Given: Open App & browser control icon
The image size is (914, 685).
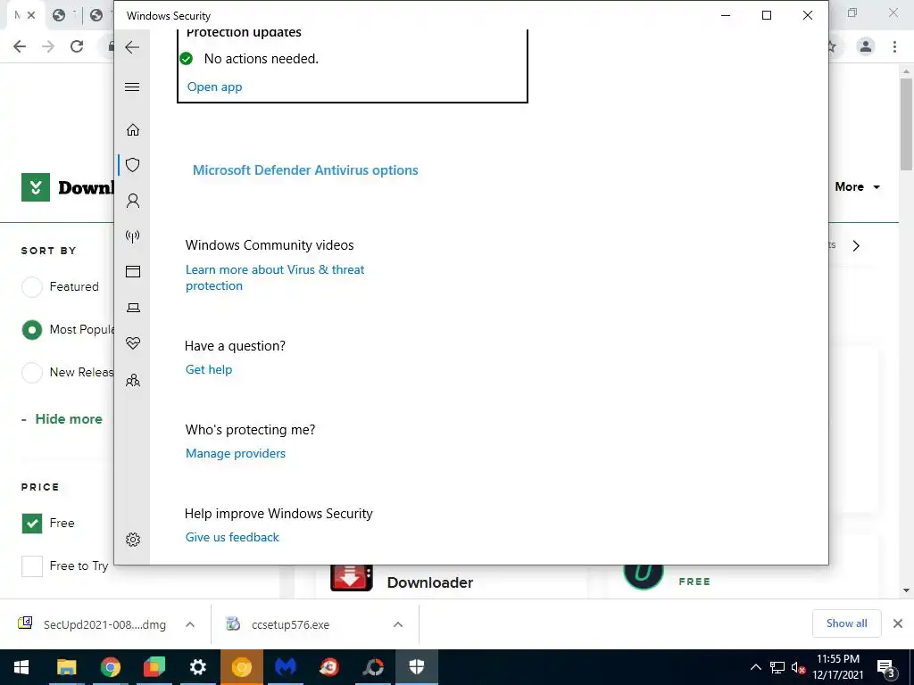Looking at the screenshot, I should 133,271.
